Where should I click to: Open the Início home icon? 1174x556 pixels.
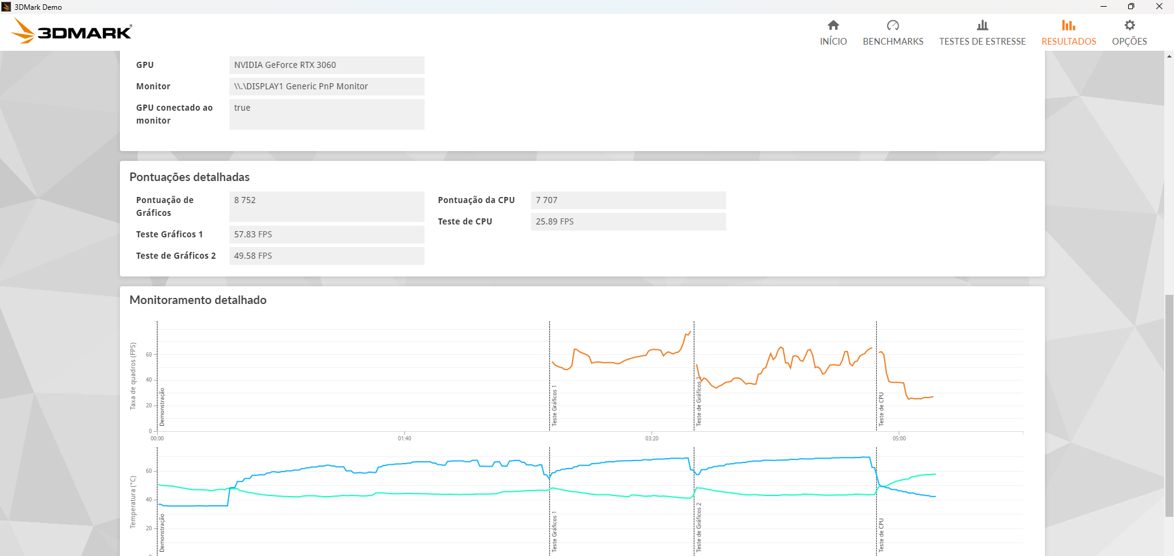833,25
